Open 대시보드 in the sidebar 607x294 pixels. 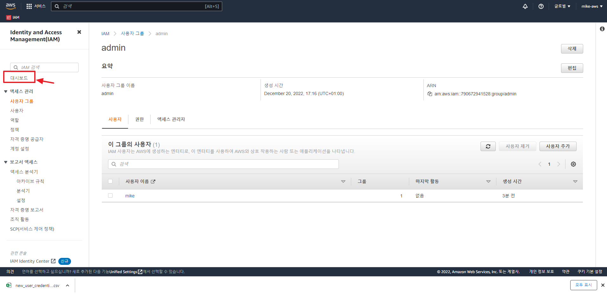[19, 78]
